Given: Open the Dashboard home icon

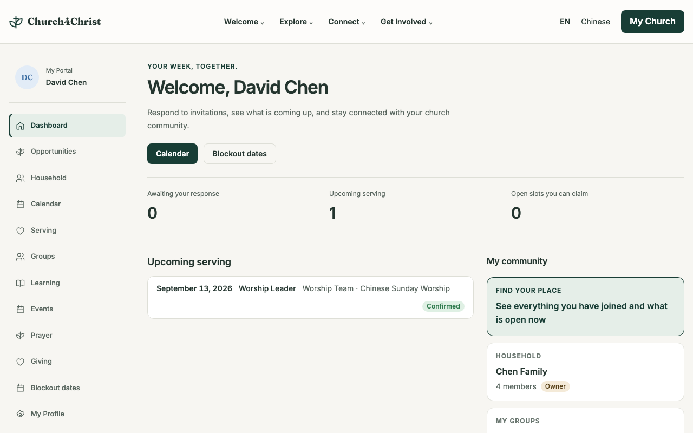Looking at the screenshot, I should click(20, 126).
